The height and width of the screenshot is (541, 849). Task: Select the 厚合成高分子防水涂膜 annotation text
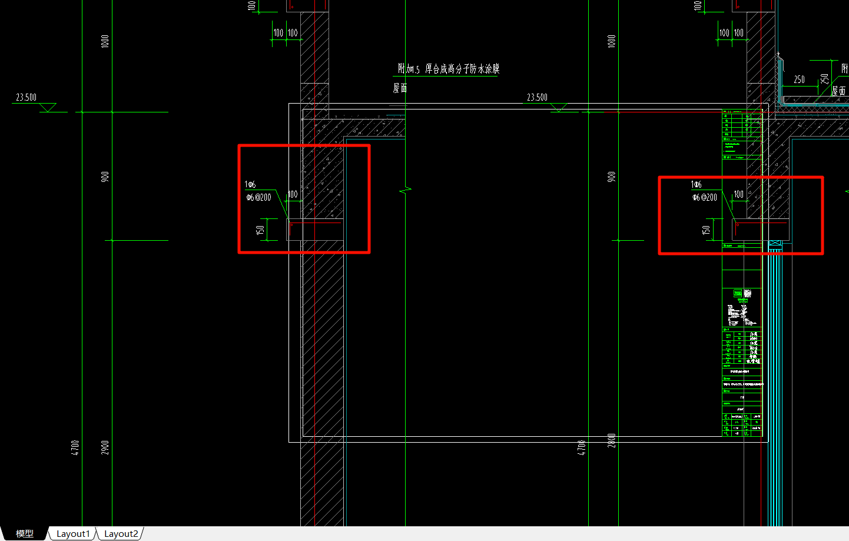[462, 69]
